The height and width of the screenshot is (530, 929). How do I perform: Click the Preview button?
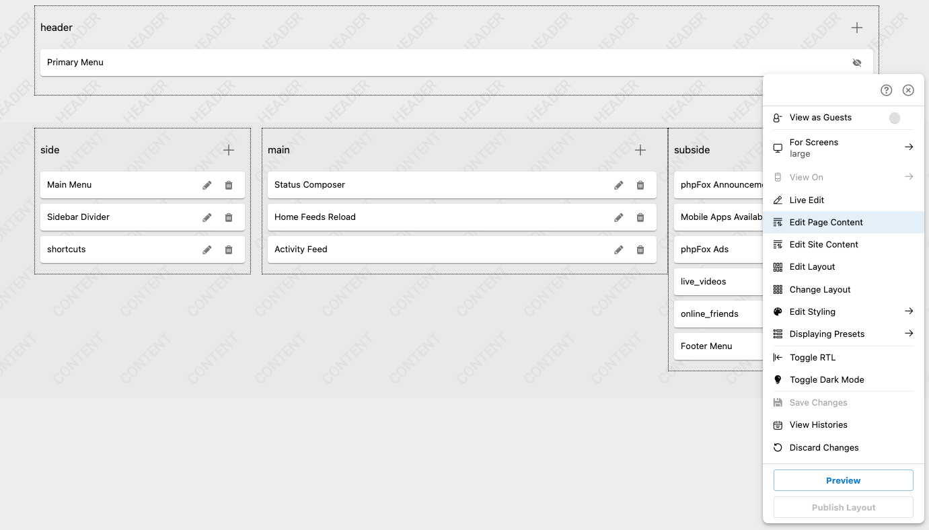tap(843, 480)
